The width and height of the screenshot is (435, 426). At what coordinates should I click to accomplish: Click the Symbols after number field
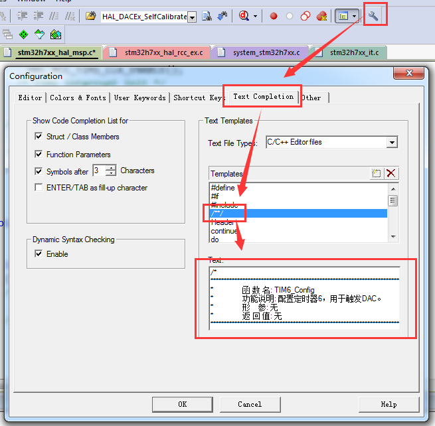(100, 171)
